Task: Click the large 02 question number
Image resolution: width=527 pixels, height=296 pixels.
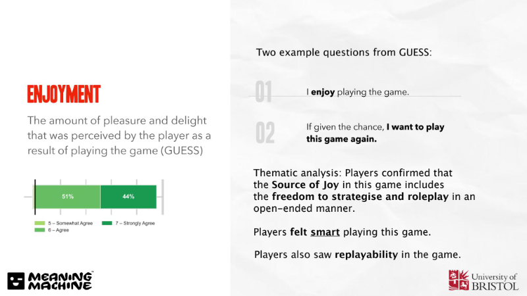Action: click(265, 133)
